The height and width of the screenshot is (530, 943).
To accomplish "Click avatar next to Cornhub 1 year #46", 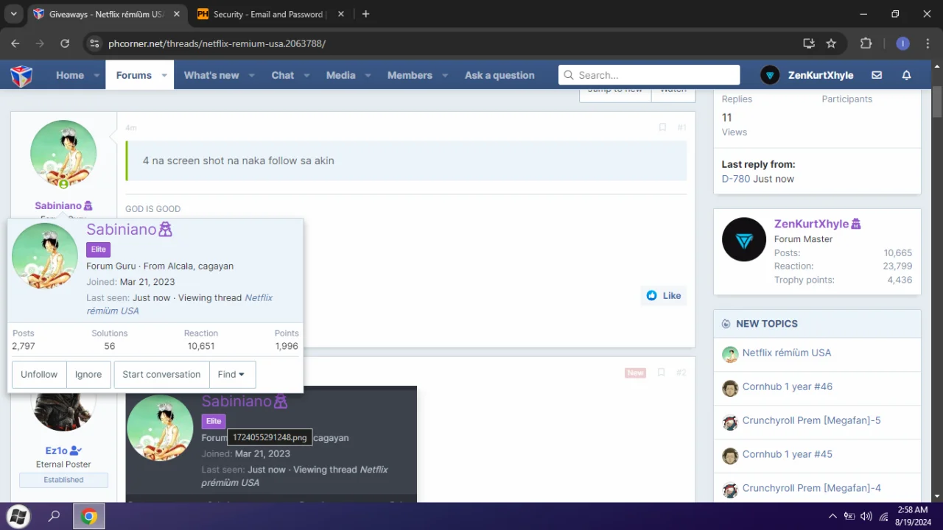I will [x=730, y=388].
